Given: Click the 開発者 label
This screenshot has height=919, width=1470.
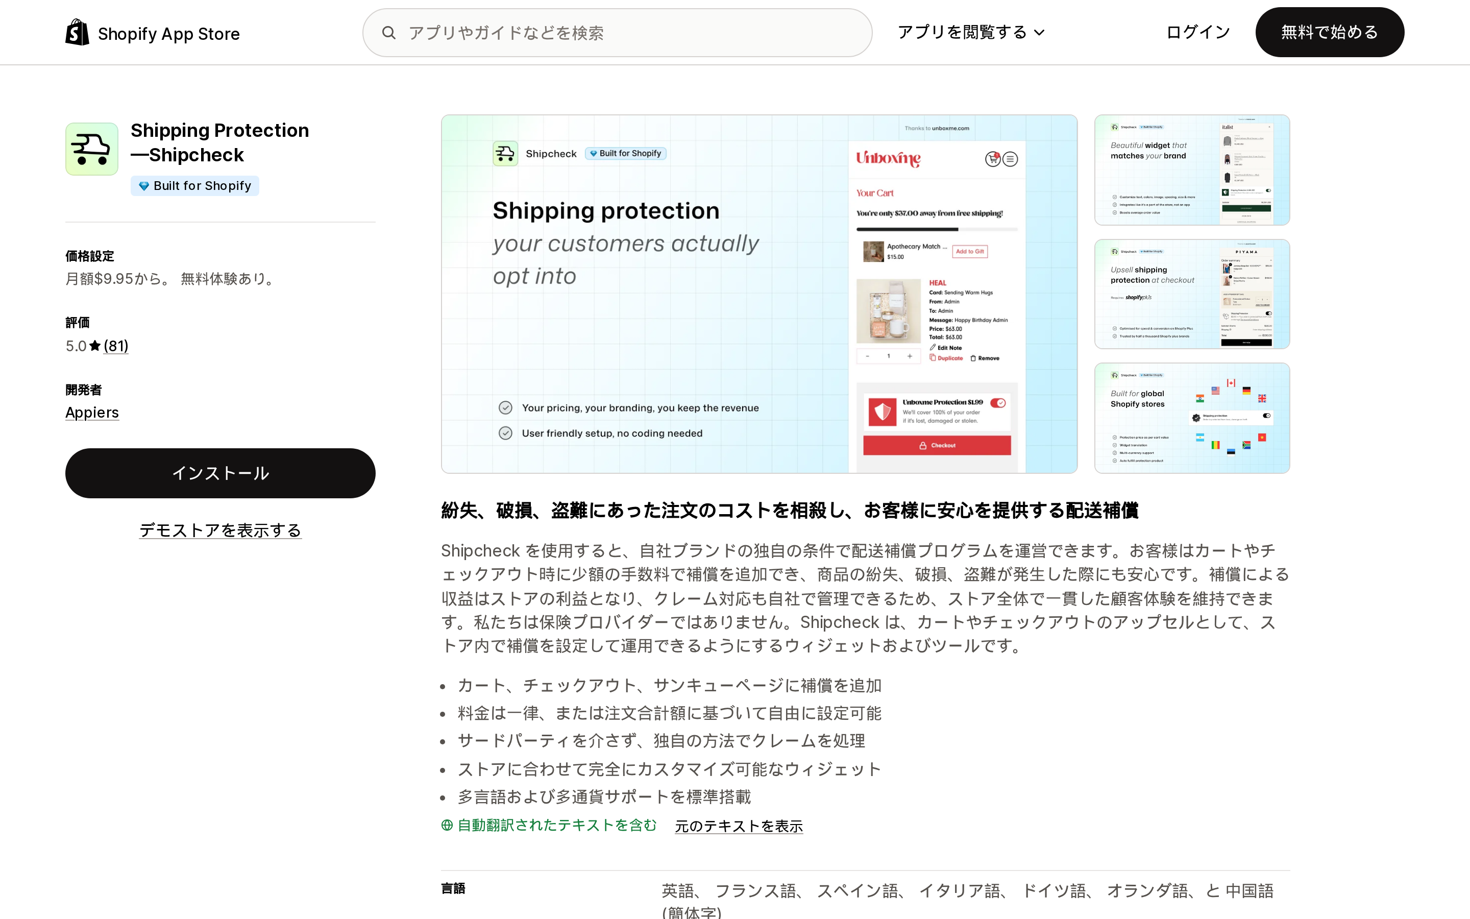Looking at the screenshot, I should click(84, 390).
